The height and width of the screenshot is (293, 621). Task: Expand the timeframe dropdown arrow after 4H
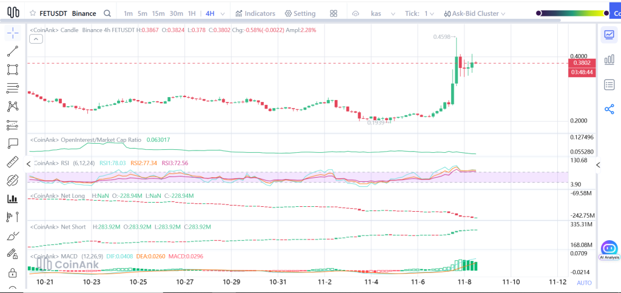point(222,13)
